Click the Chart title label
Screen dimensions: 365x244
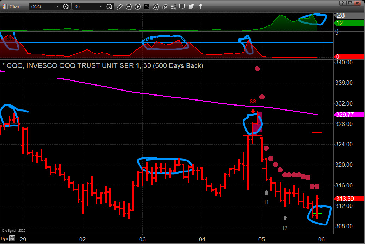point(15,7)
